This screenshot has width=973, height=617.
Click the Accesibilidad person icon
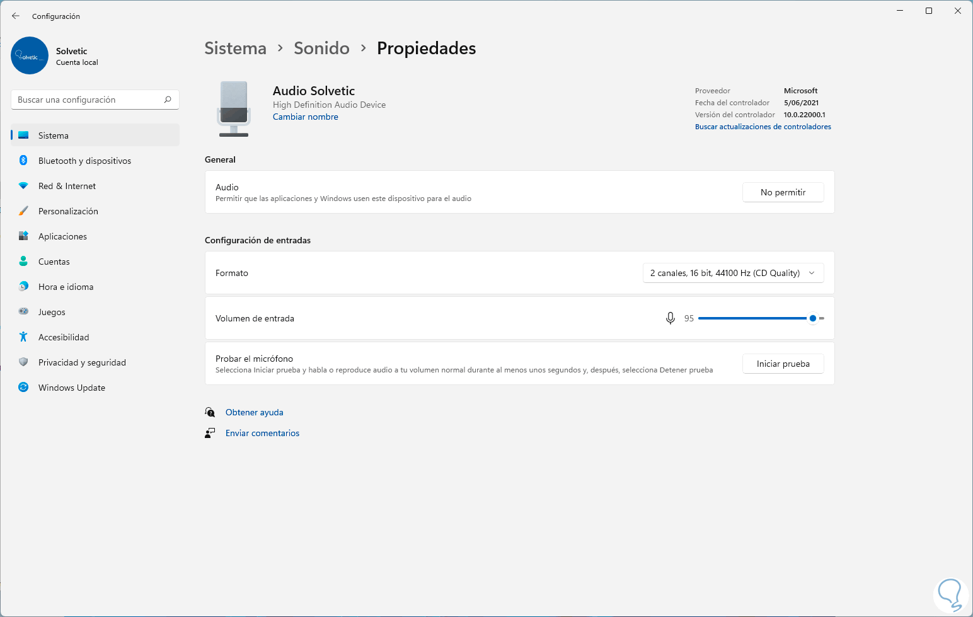tap(23, 337)
